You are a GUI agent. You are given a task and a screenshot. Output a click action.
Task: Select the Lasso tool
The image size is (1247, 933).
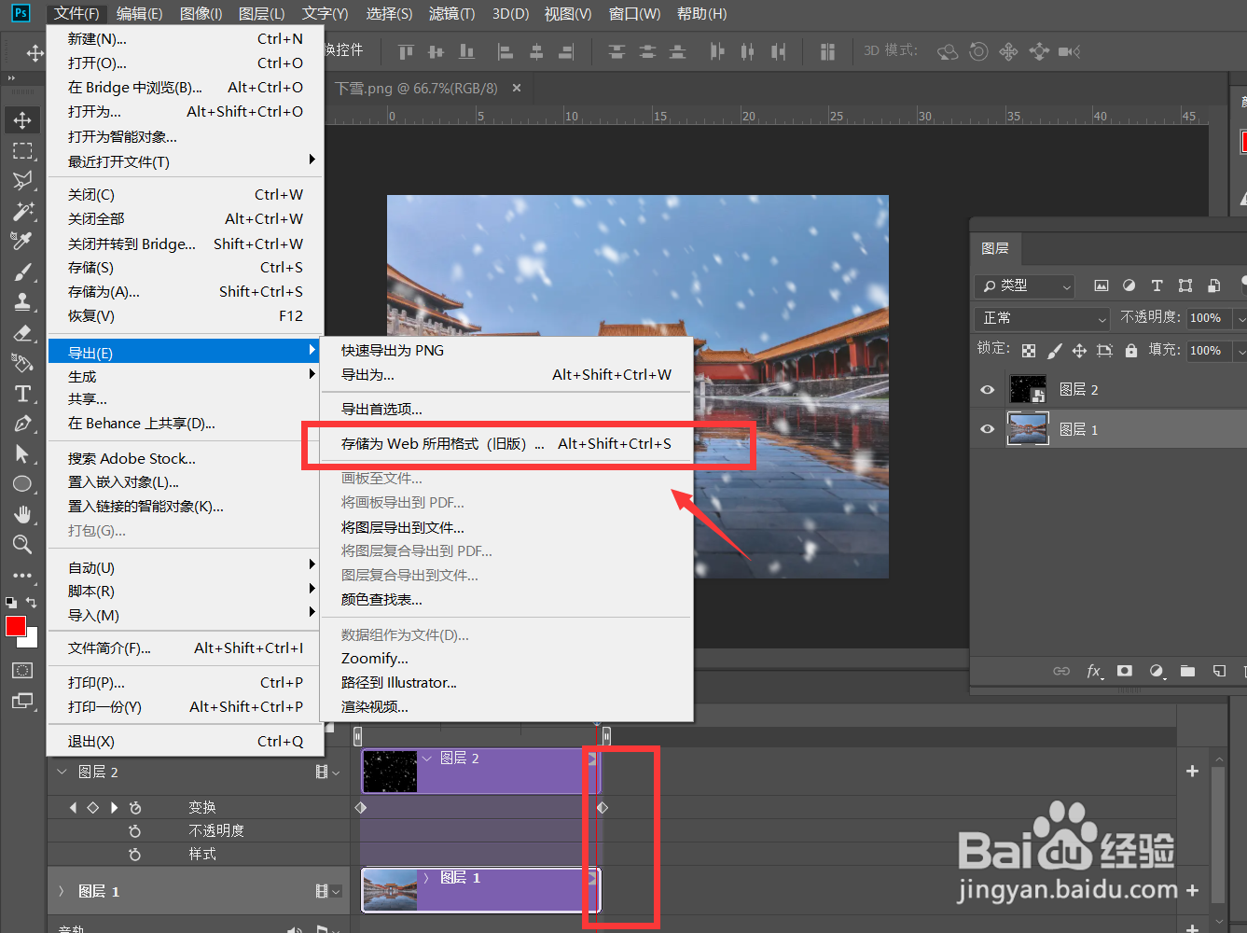[x=21, y=181]
